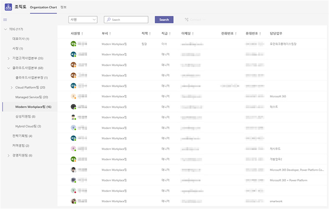Screen dimensions: 329x209
Task: Click the 모던워크플레이스팀장 cell
Action: (283, 44)
